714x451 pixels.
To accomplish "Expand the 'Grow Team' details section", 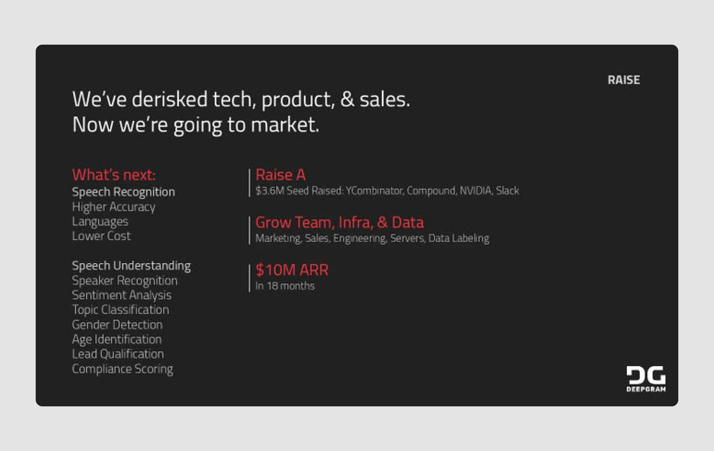I will 373,238.
